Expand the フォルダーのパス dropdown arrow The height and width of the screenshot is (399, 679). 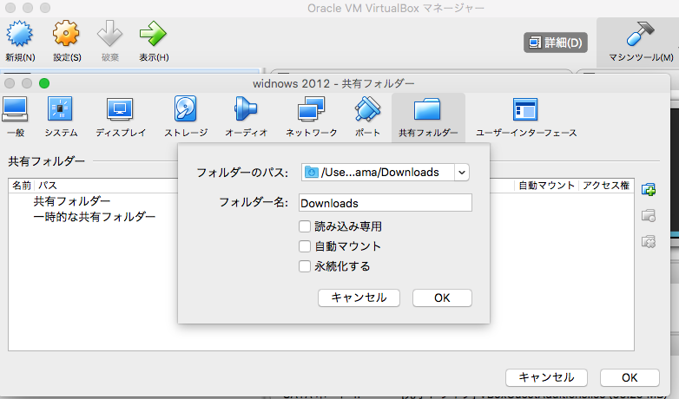pyautogui.click(x=462, y=173)
